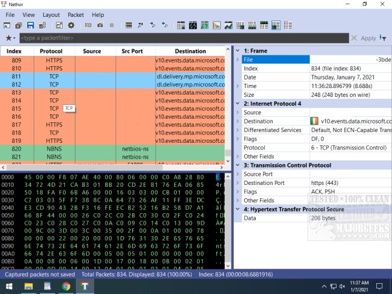
Task: Open settings with the gear icon
Action: click(71, 25)
